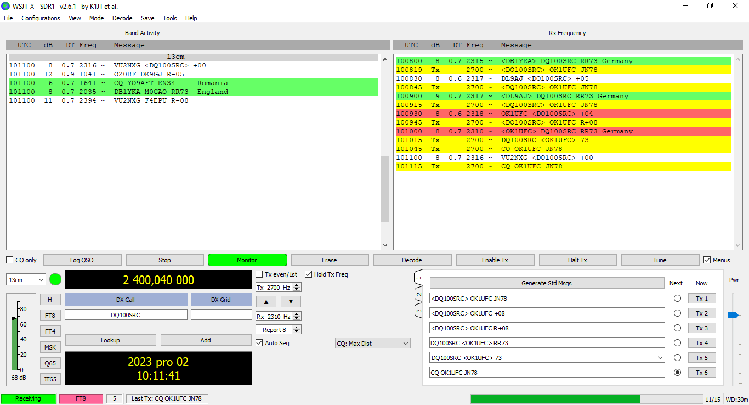Switch to MSK mode button
Screen dimensions: 749x405
point(50,347)
